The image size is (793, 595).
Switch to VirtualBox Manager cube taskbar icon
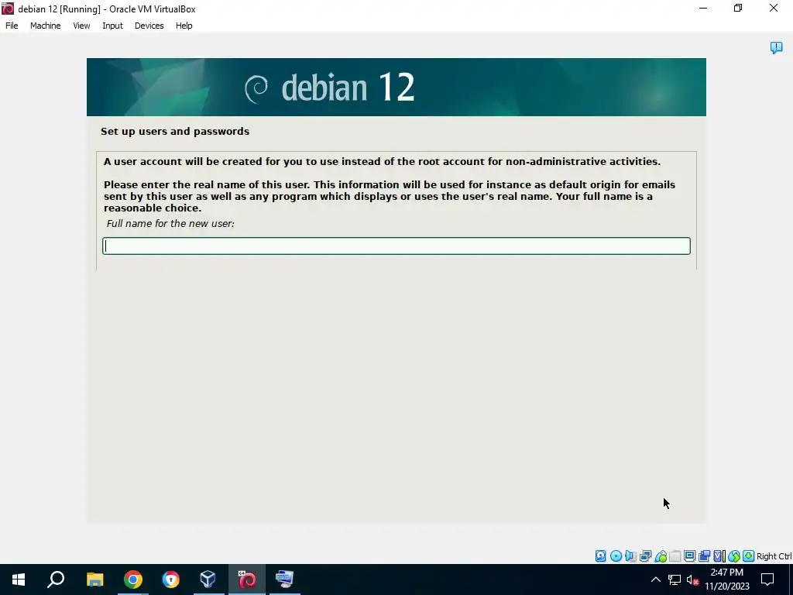[x=208, y=580]
